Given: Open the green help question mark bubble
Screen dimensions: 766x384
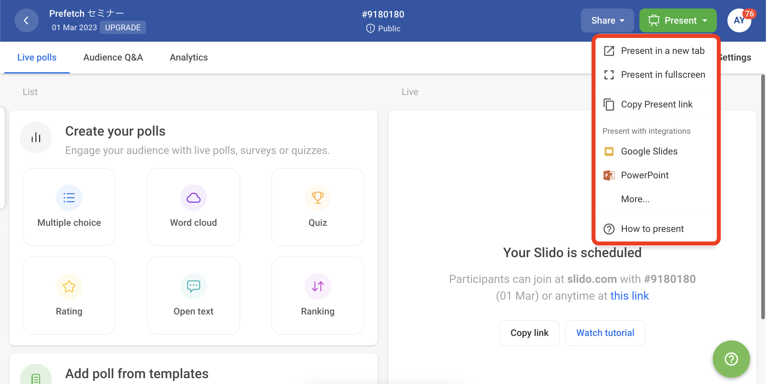Looking at the screenshot, I should pyautogui.click(x=731, y=359).
